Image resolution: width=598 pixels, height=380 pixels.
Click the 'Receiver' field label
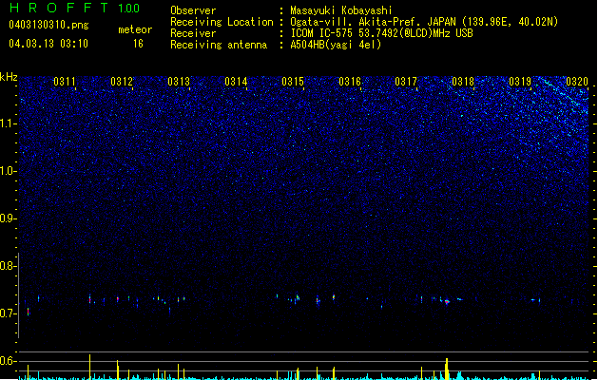point(193,33)
